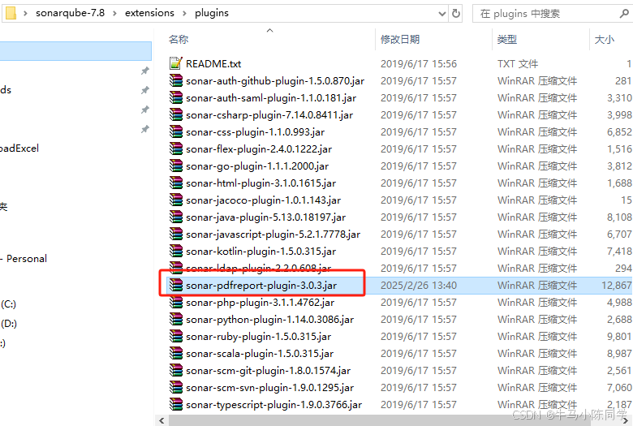Image resolution: width=633 pixels, height=426 pixels.
Task: Click the icon of sonar-flex-plugin-2.4.0.1222.jar
Action: [175, 148]
